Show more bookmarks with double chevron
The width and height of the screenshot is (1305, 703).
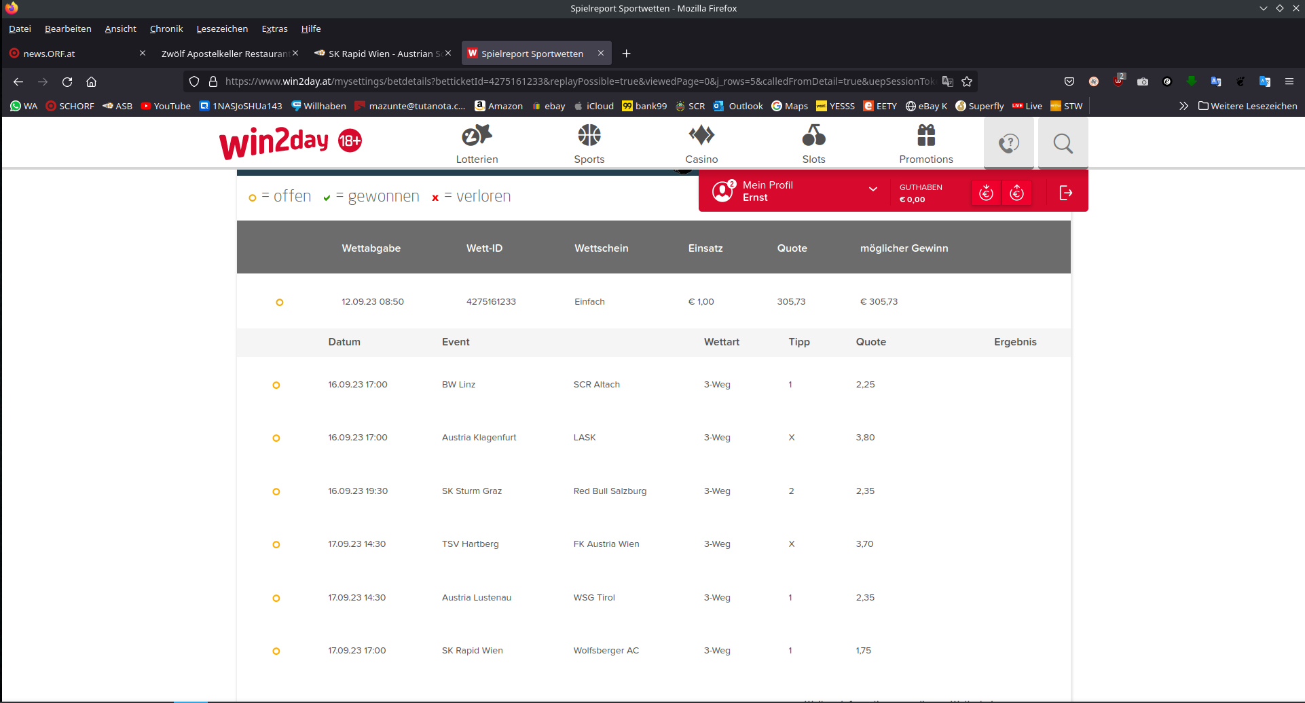click(1183, 106)
